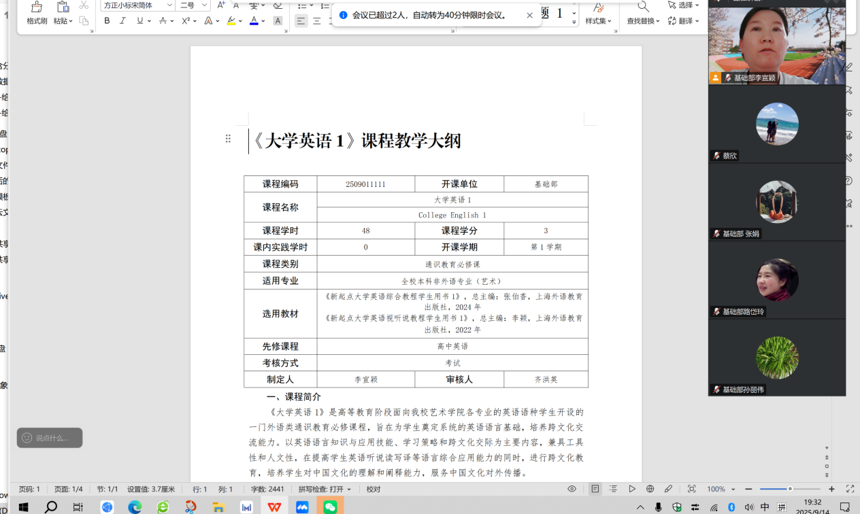Click the 校对 proofreading button in status bar
Viewport: 860px width, 514px height.
[x=374, y=489]
